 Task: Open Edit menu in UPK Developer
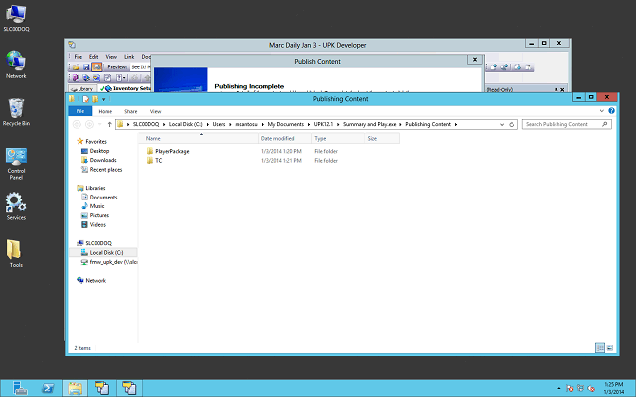tap(94, 57)
